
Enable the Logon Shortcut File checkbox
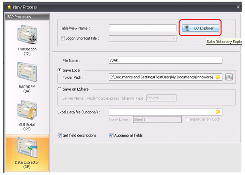click(x=62, y=38)
